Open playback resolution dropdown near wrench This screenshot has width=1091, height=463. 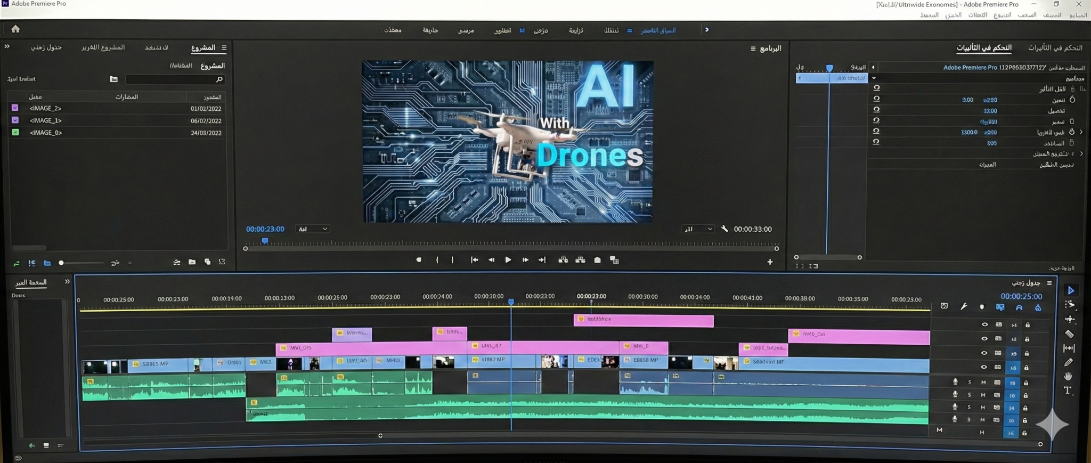point(698,229)
